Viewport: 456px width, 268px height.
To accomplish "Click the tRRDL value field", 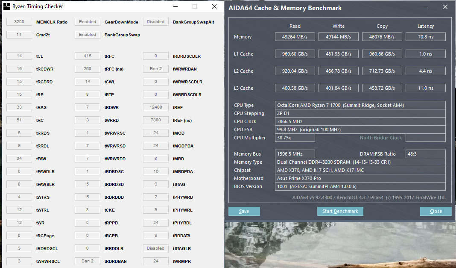I will (19, 145).
